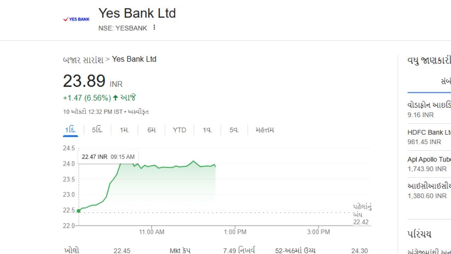Show the 1વ. one-year chart

tap(207, 130)
